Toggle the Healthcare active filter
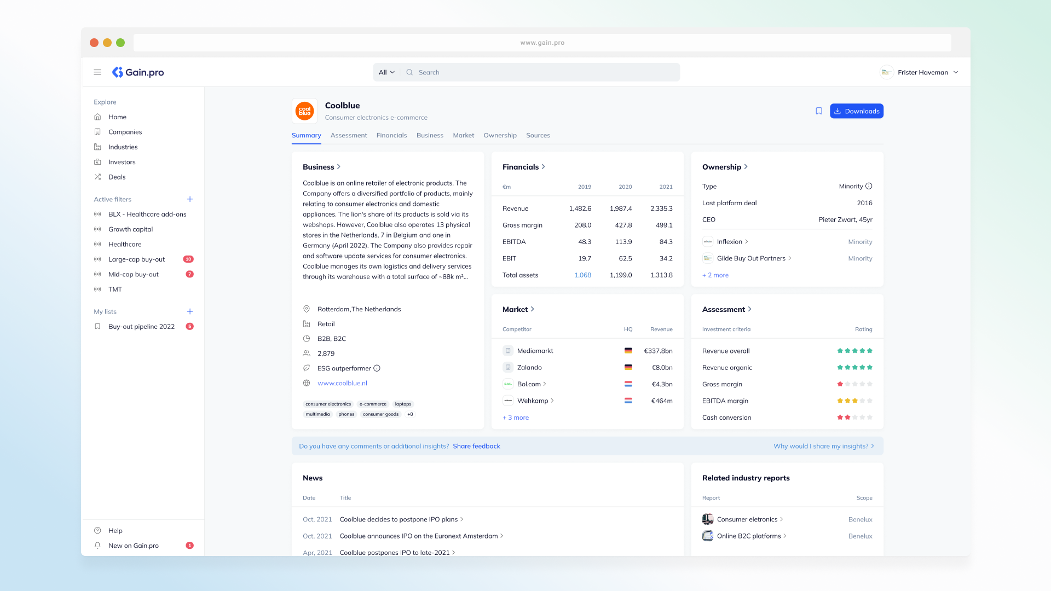1051x591 pixels. 125,244
